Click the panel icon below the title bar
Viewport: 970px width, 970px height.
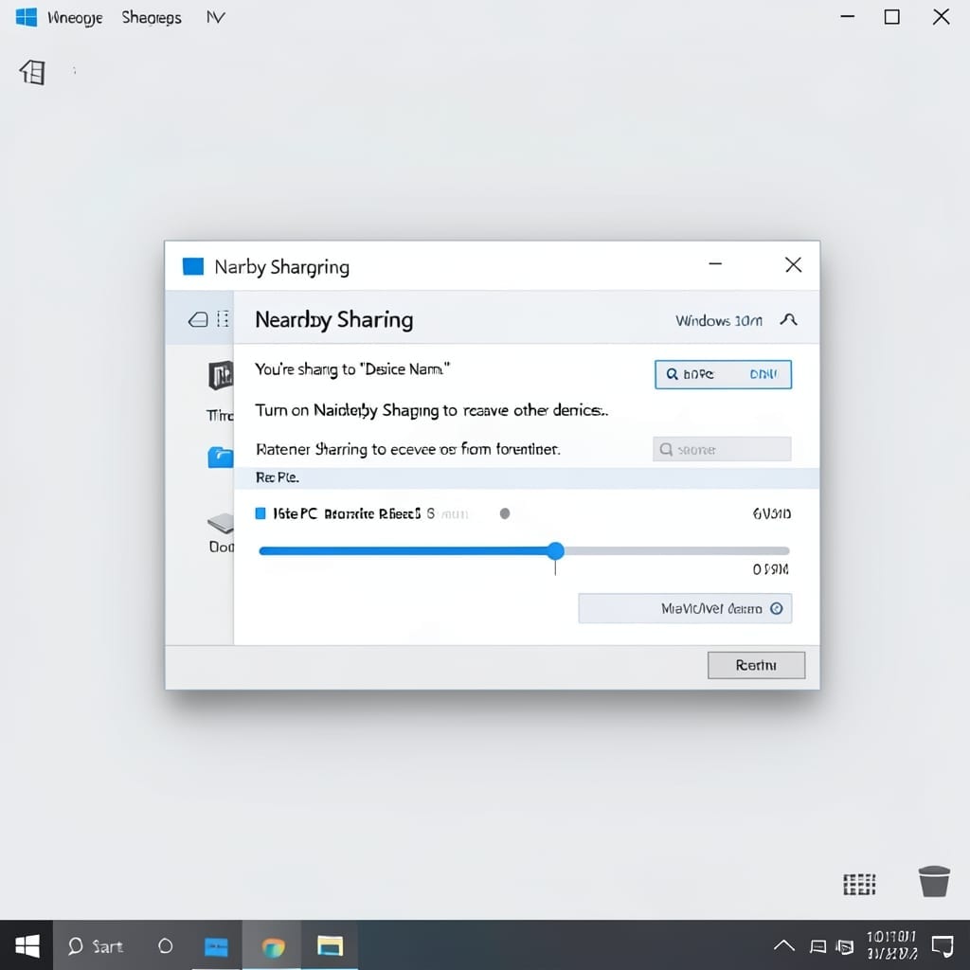[32, 72]
